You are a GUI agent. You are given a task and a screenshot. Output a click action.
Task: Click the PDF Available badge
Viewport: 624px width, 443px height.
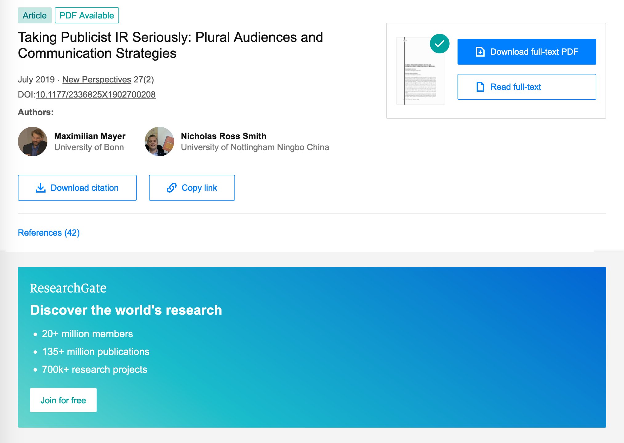coord(87,15)
